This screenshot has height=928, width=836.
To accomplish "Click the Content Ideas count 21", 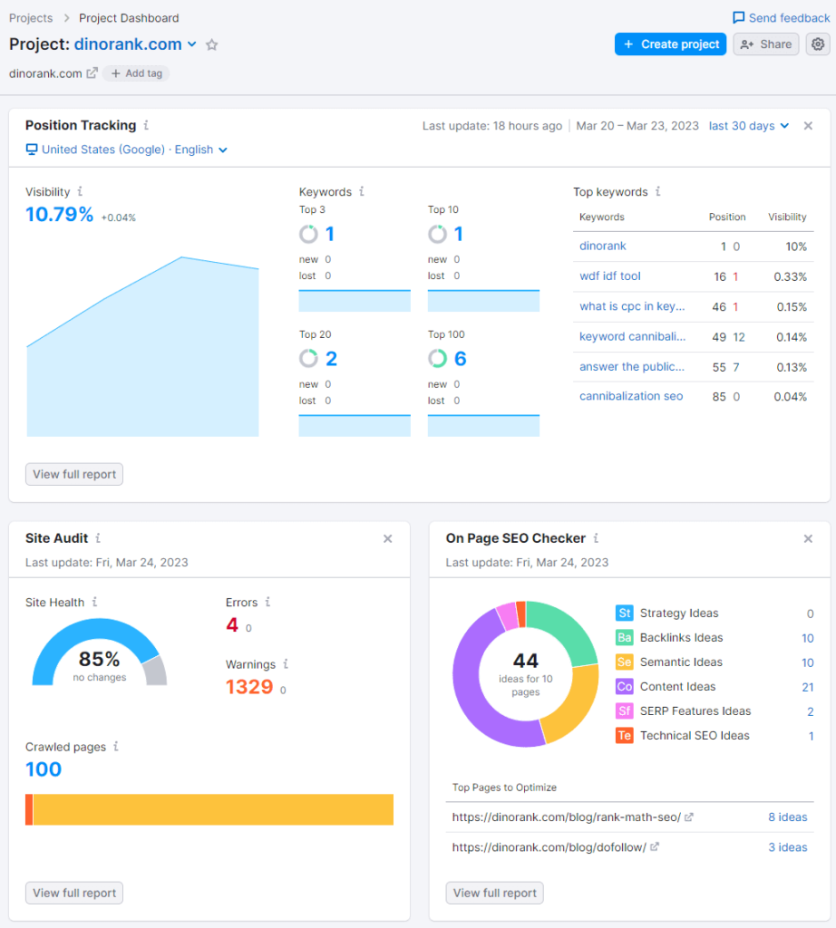I will click(808, 687).
